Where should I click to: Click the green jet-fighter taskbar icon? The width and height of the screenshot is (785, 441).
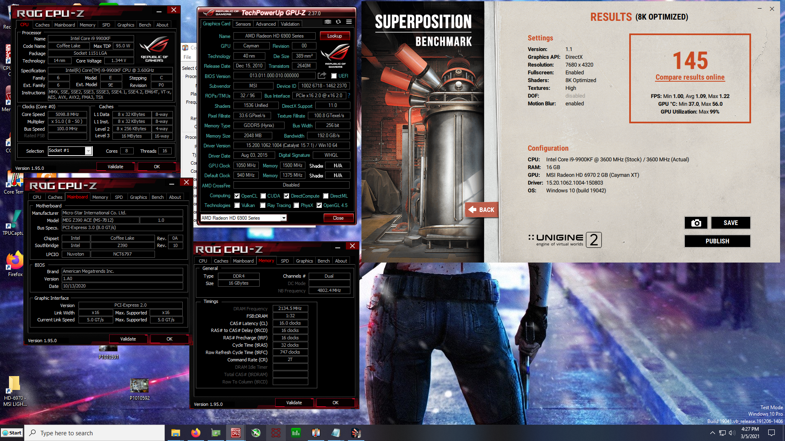point(256,433)
